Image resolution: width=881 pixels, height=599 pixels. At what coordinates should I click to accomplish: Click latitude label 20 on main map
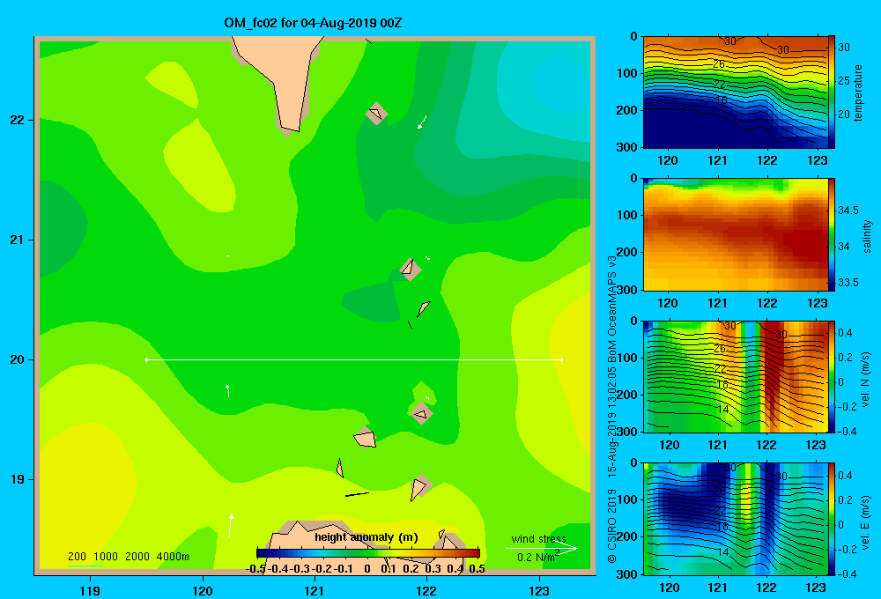[x=17, y=359]
